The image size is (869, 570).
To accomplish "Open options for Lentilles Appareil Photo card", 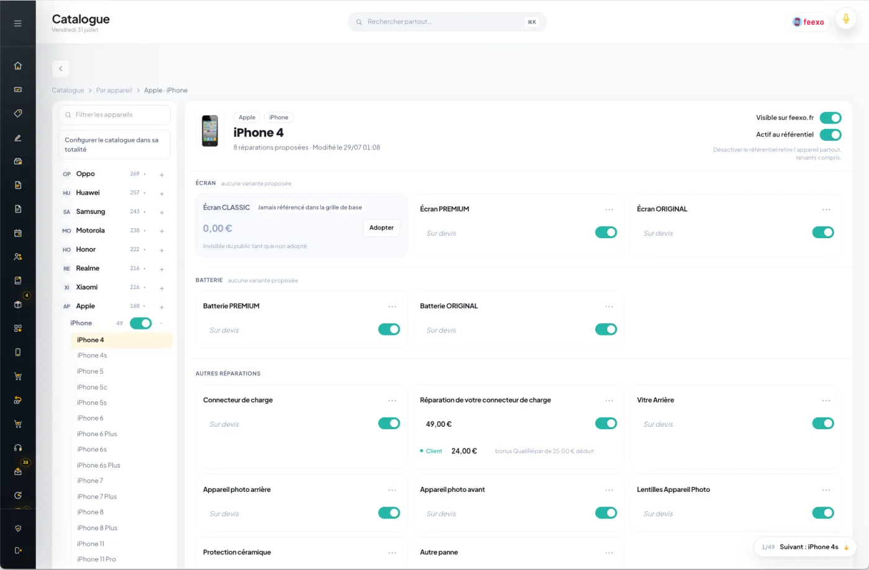I will point(826,490).
